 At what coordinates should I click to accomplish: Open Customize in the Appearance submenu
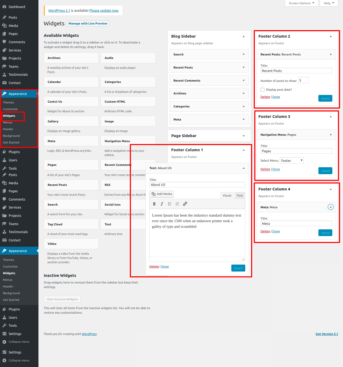[10, 109]
